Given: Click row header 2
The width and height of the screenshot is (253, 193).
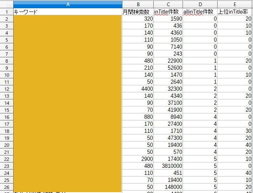Looking at the screenshot, I should [7, 19].
